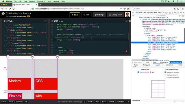Click red error indicator in CSS editor

126,51
